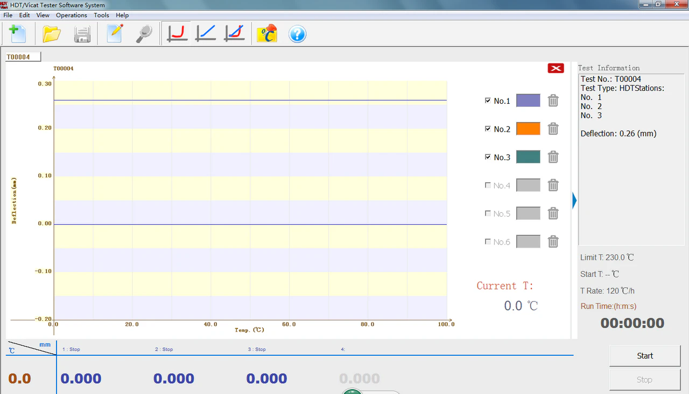Open help with the blue question mark icon
The height and width of the screenshot is (394, 689).
coord(297,34)
